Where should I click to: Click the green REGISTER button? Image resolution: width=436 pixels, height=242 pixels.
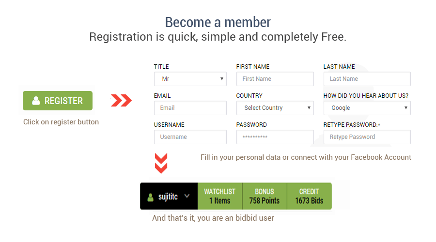[58, 101]
